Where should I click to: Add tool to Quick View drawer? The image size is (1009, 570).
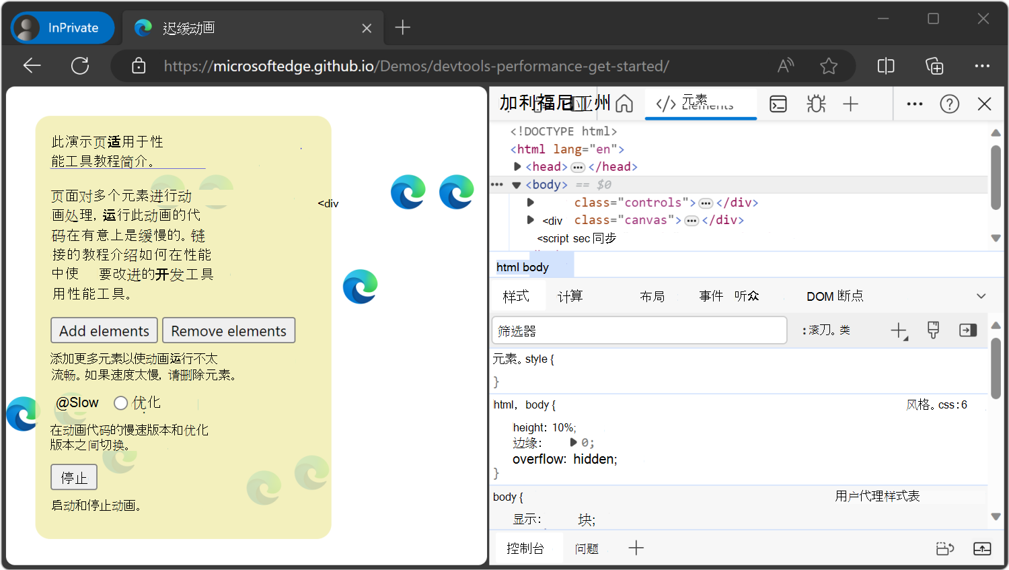636,548
